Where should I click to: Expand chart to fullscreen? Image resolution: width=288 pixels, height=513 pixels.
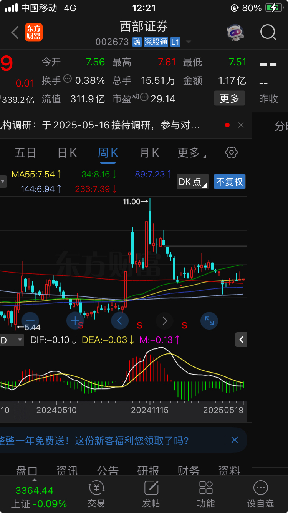209,320
